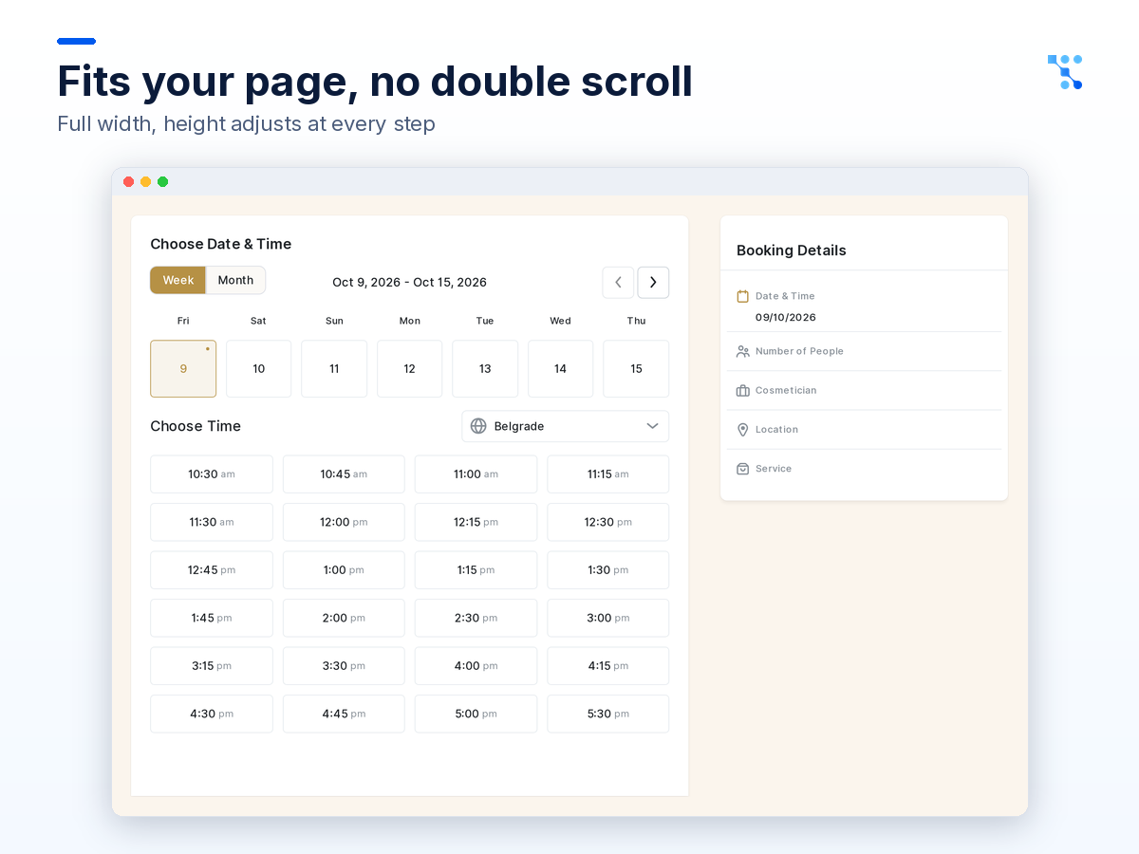Viewport: 1139px width, 854px height.
Task: Click the shopping bag icon beside Service
Action: (743, 469)
